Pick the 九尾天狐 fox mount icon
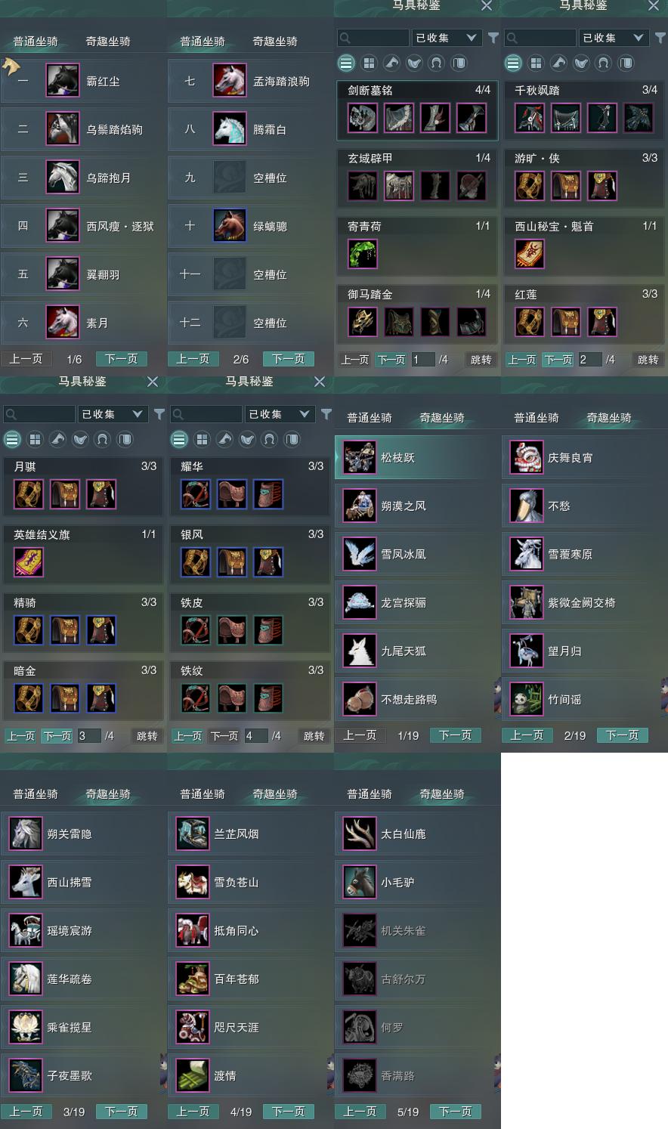Image resolution: width=668 pixels, height=1129 pixels. coord(359,651)
